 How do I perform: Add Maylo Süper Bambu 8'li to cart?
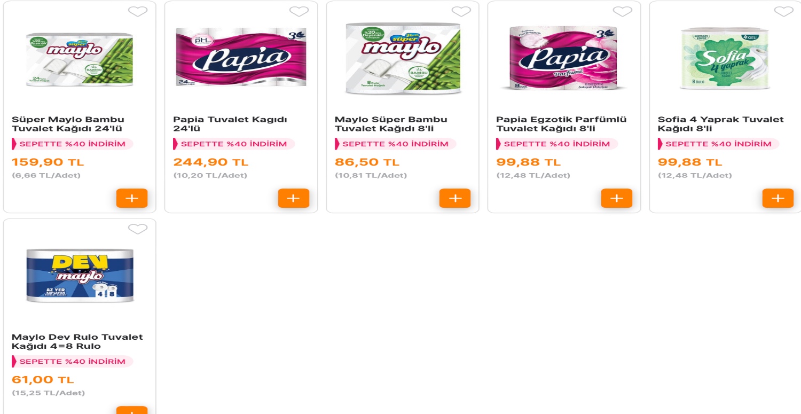[455, 198]
